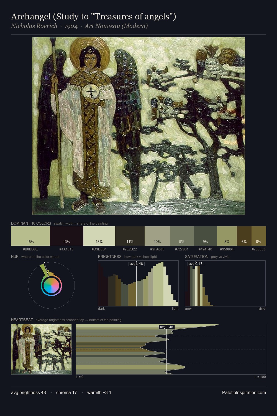Click the HEARTBEAT section label
277x416 pixels.
click(22, 320)
